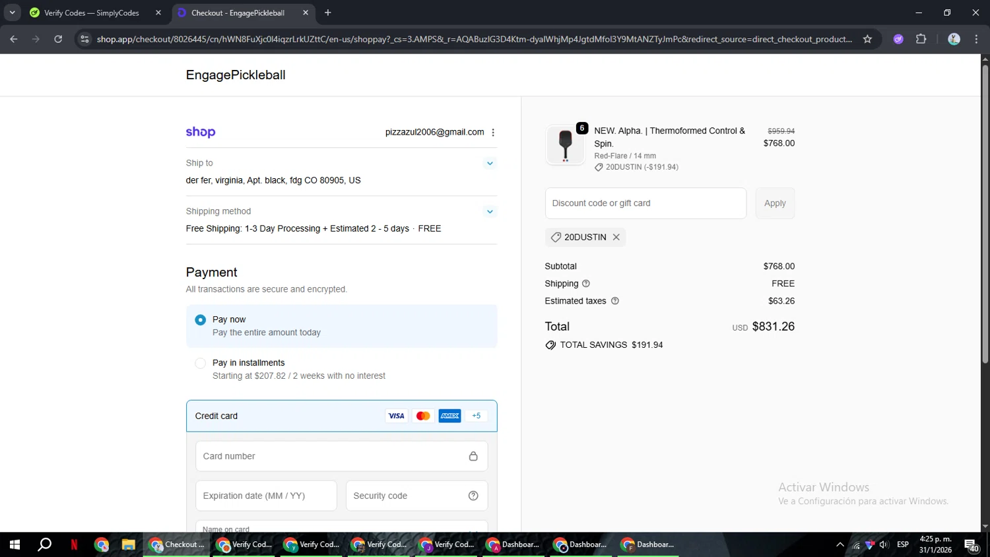The width and height of the screenshot is (990, 557).
Task: Click the browser address bar URL
Action: pyautogui.click(x=475, y=39)
